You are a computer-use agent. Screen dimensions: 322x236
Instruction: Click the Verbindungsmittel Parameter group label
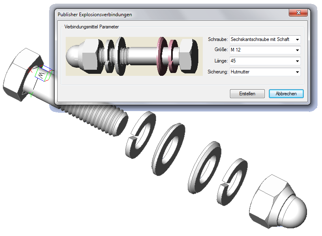(91, 27)
